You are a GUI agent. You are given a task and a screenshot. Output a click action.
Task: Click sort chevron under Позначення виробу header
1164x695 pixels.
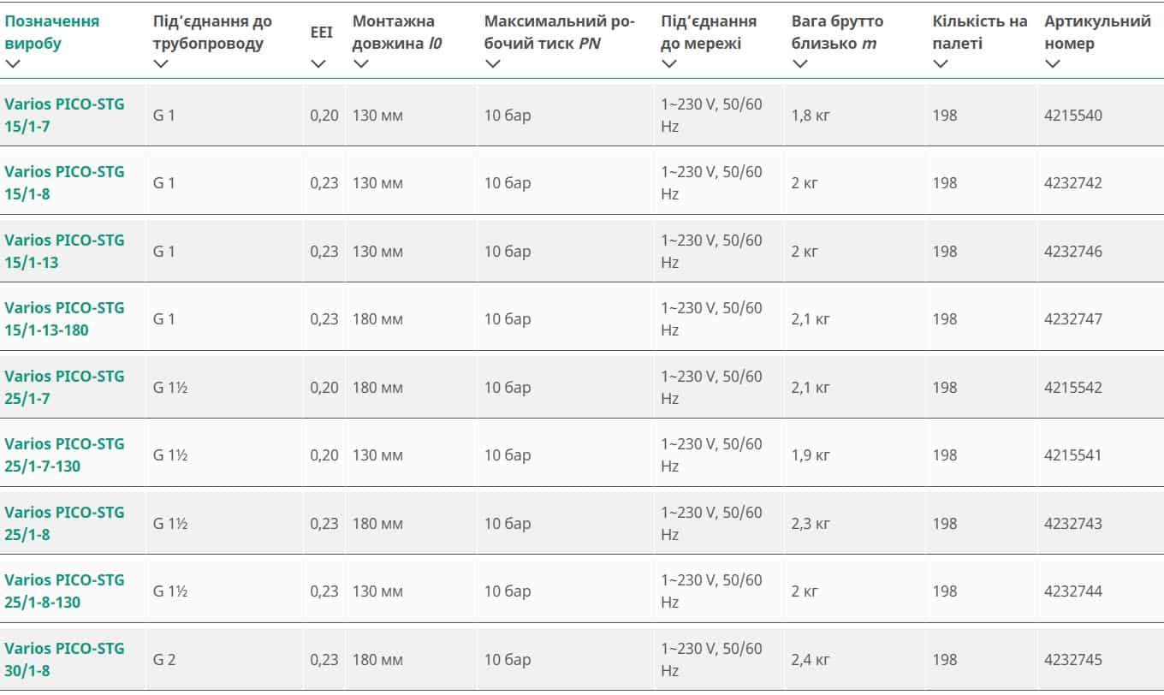[12, 63]
